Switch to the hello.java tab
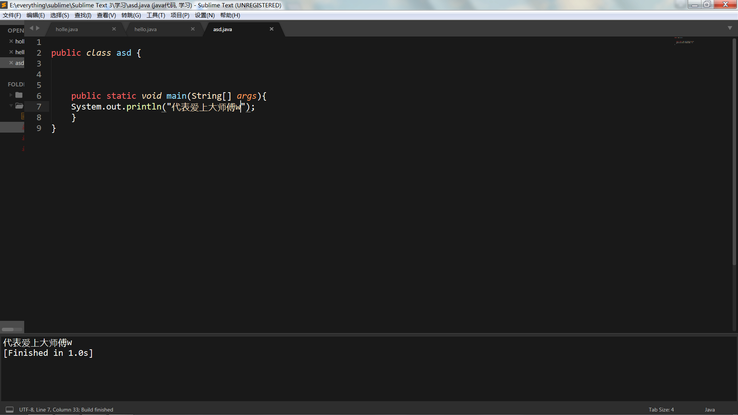 coord(146,29)
